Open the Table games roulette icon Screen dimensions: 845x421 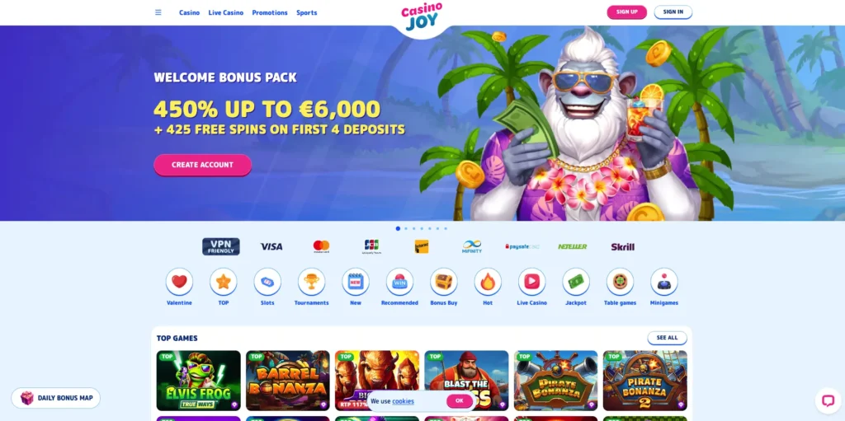[620, 282]
